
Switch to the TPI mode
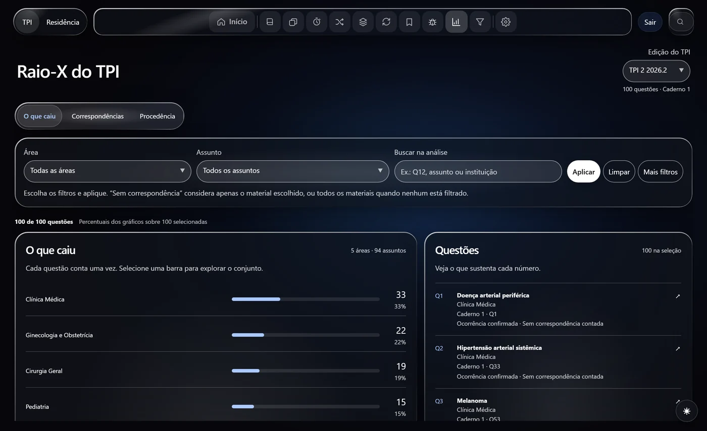pos(27,22)
